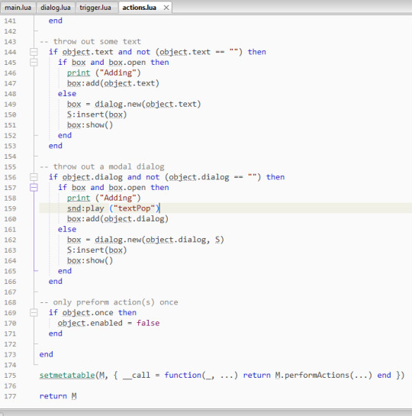Click 'box:show()' on line 151

[x=90, y=125]
